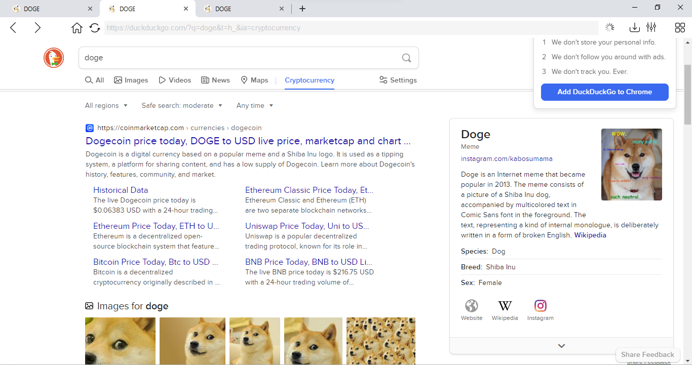Open the coinmarketcap.com URL link
The height and width of the screenshot is (365, 692).
[x=179, y=128]
